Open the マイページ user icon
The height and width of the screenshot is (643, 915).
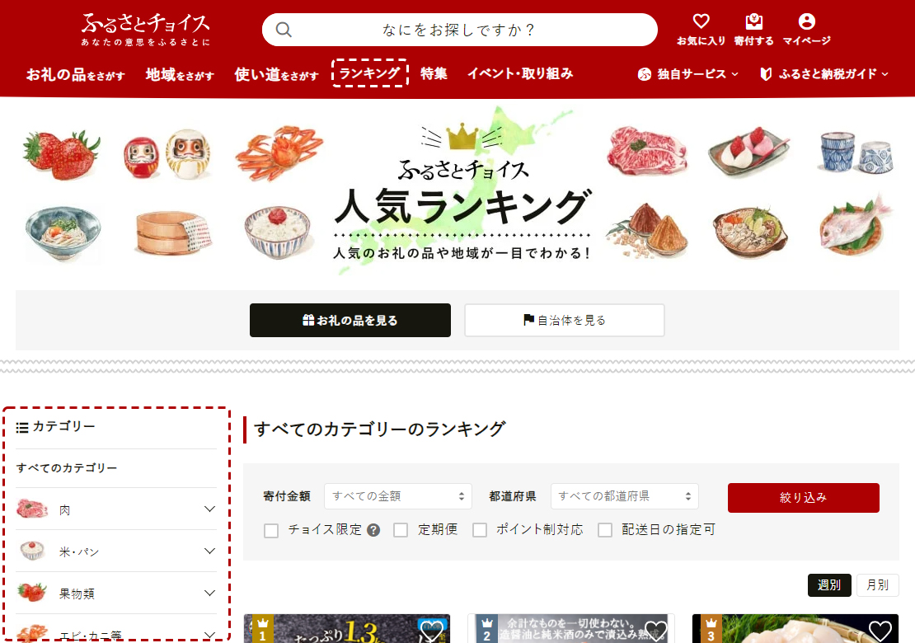[806, 21]
